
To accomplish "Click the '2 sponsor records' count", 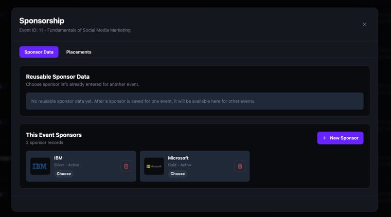I will point(45,142).
